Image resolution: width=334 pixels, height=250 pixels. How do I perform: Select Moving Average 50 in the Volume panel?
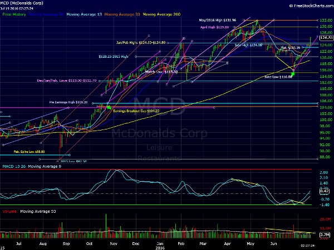tap(38, 211)
